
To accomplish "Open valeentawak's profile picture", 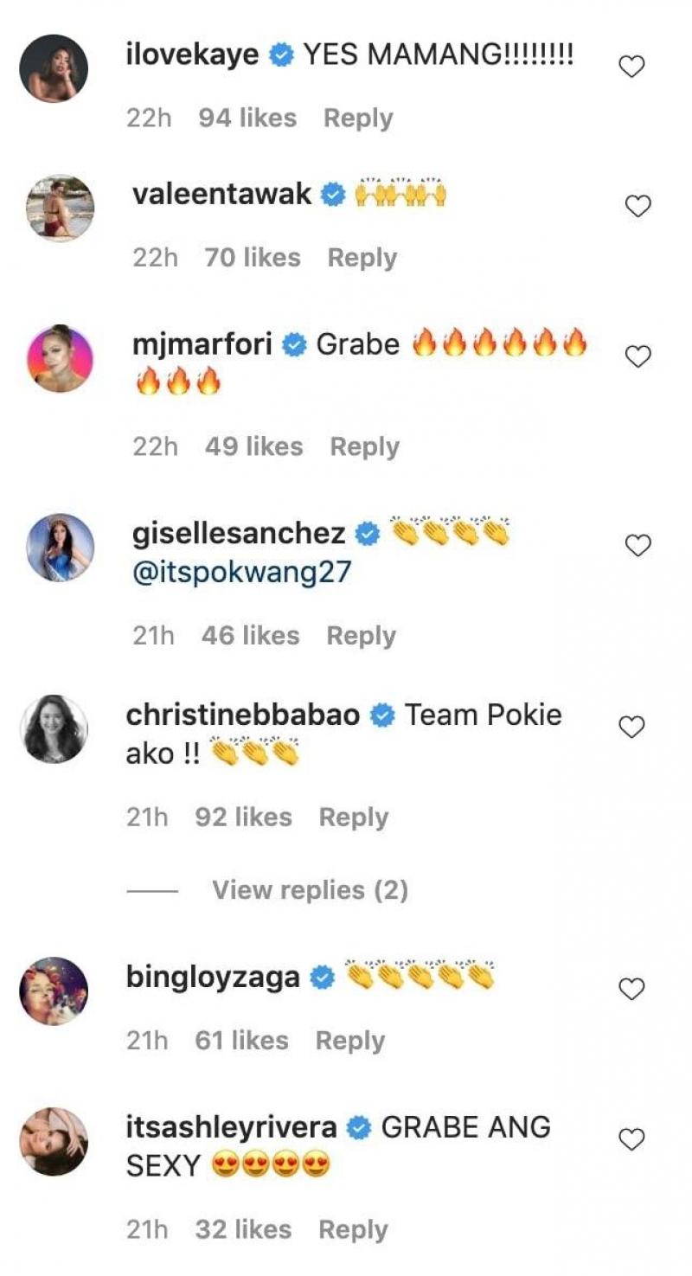I will (x=60, y=208).
